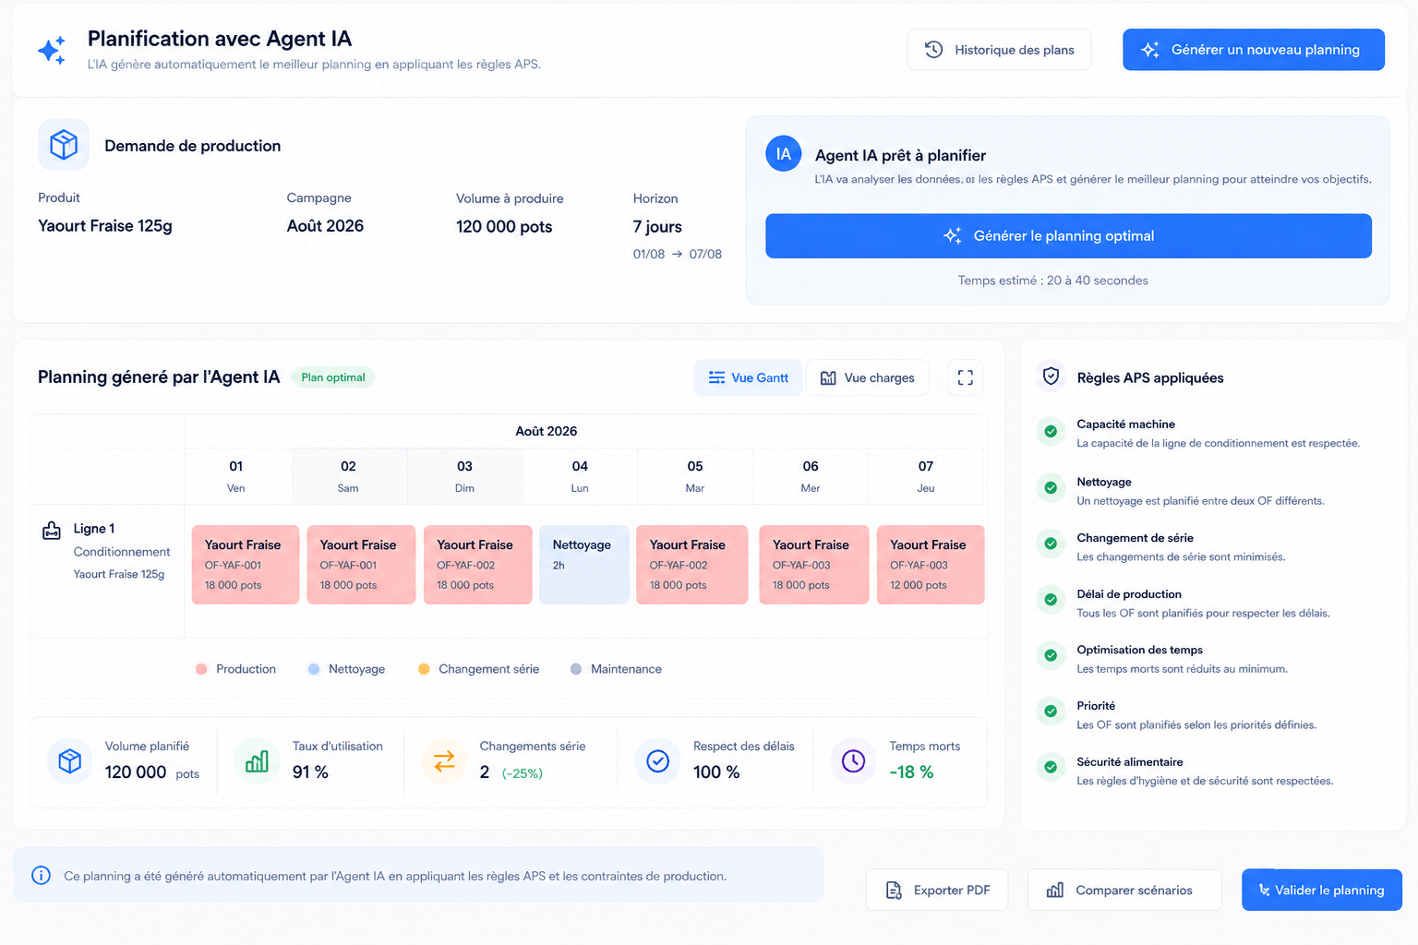Click Valider le planning button
The width and height of the screenshot is (1418, 945).
coord(1322,890)
